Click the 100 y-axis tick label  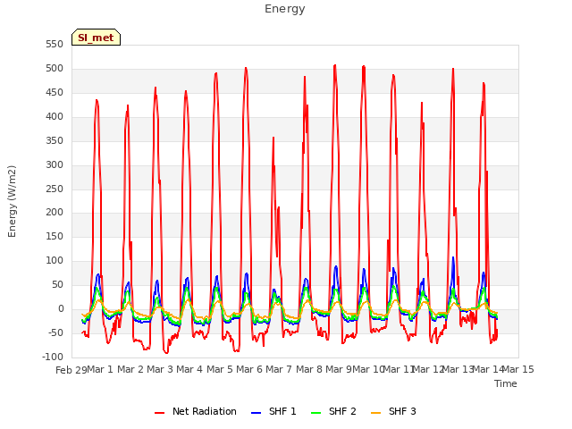click(55, 260)
